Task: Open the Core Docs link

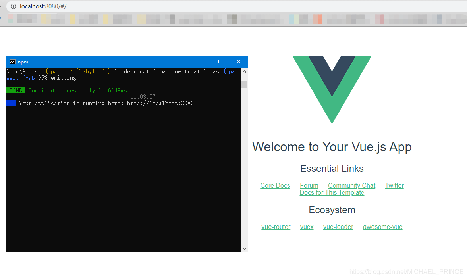Action: coord(275,185)
